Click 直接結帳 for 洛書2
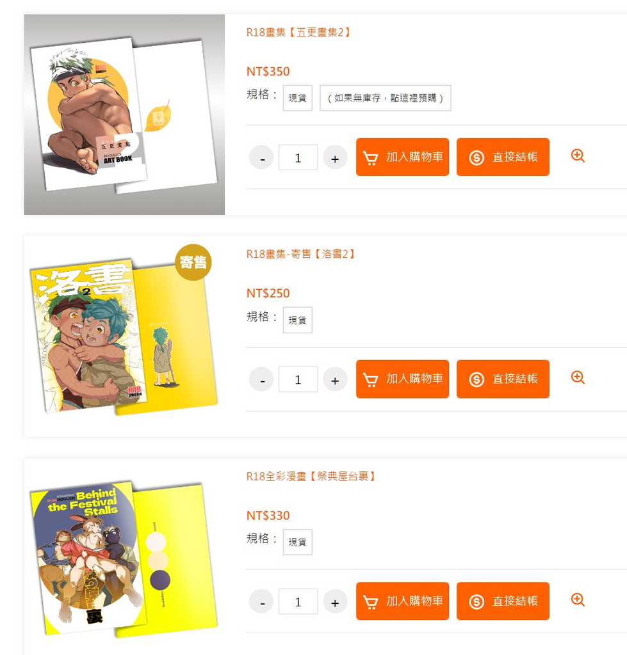Image resolution: width=627 pixels, height=655 pixels. [503, 379]
